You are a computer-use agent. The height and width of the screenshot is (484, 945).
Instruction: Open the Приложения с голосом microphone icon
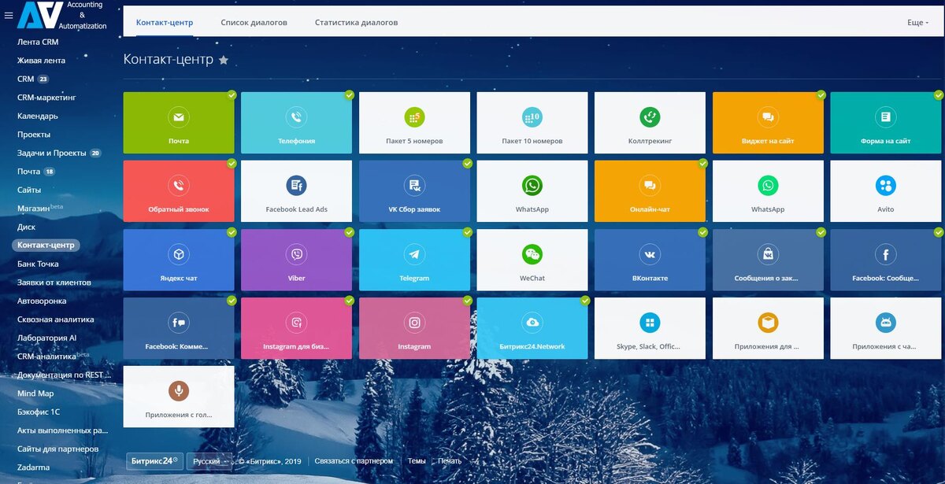point(179,391)
